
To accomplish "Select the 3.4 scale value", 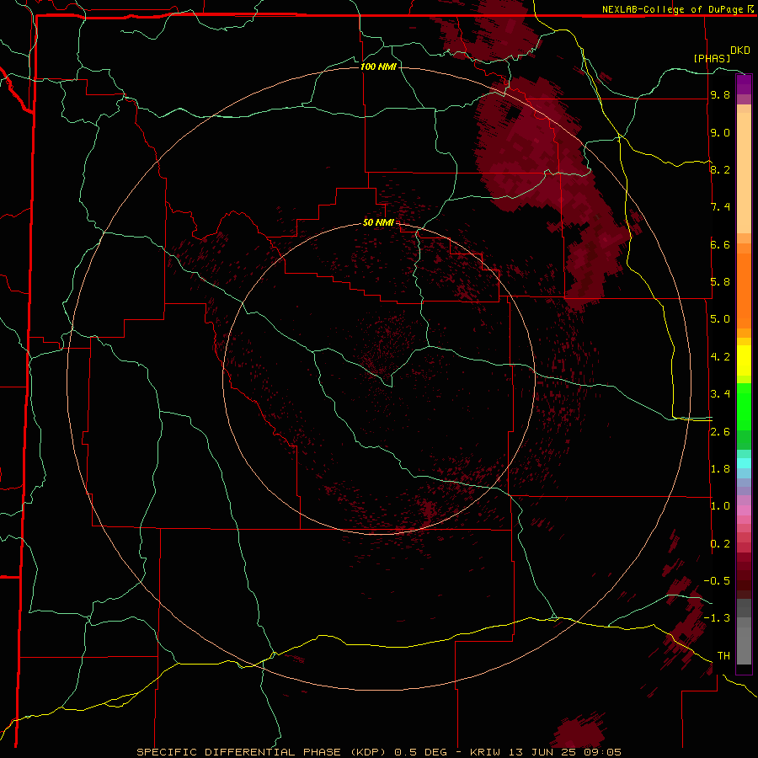I will (x=720, y=394).
